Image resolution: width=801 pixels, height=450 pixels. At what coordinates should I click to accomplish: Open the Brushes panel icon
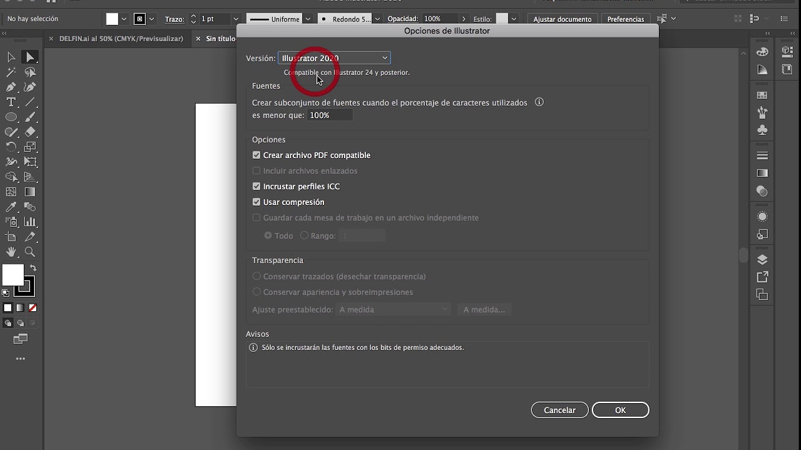pos(762,112)
